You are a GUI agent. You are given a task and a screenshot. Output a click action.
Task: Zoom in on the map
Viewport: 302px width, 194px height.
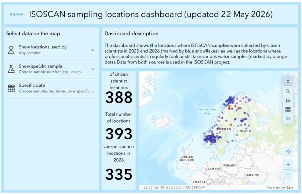click(x=288, y=164)
